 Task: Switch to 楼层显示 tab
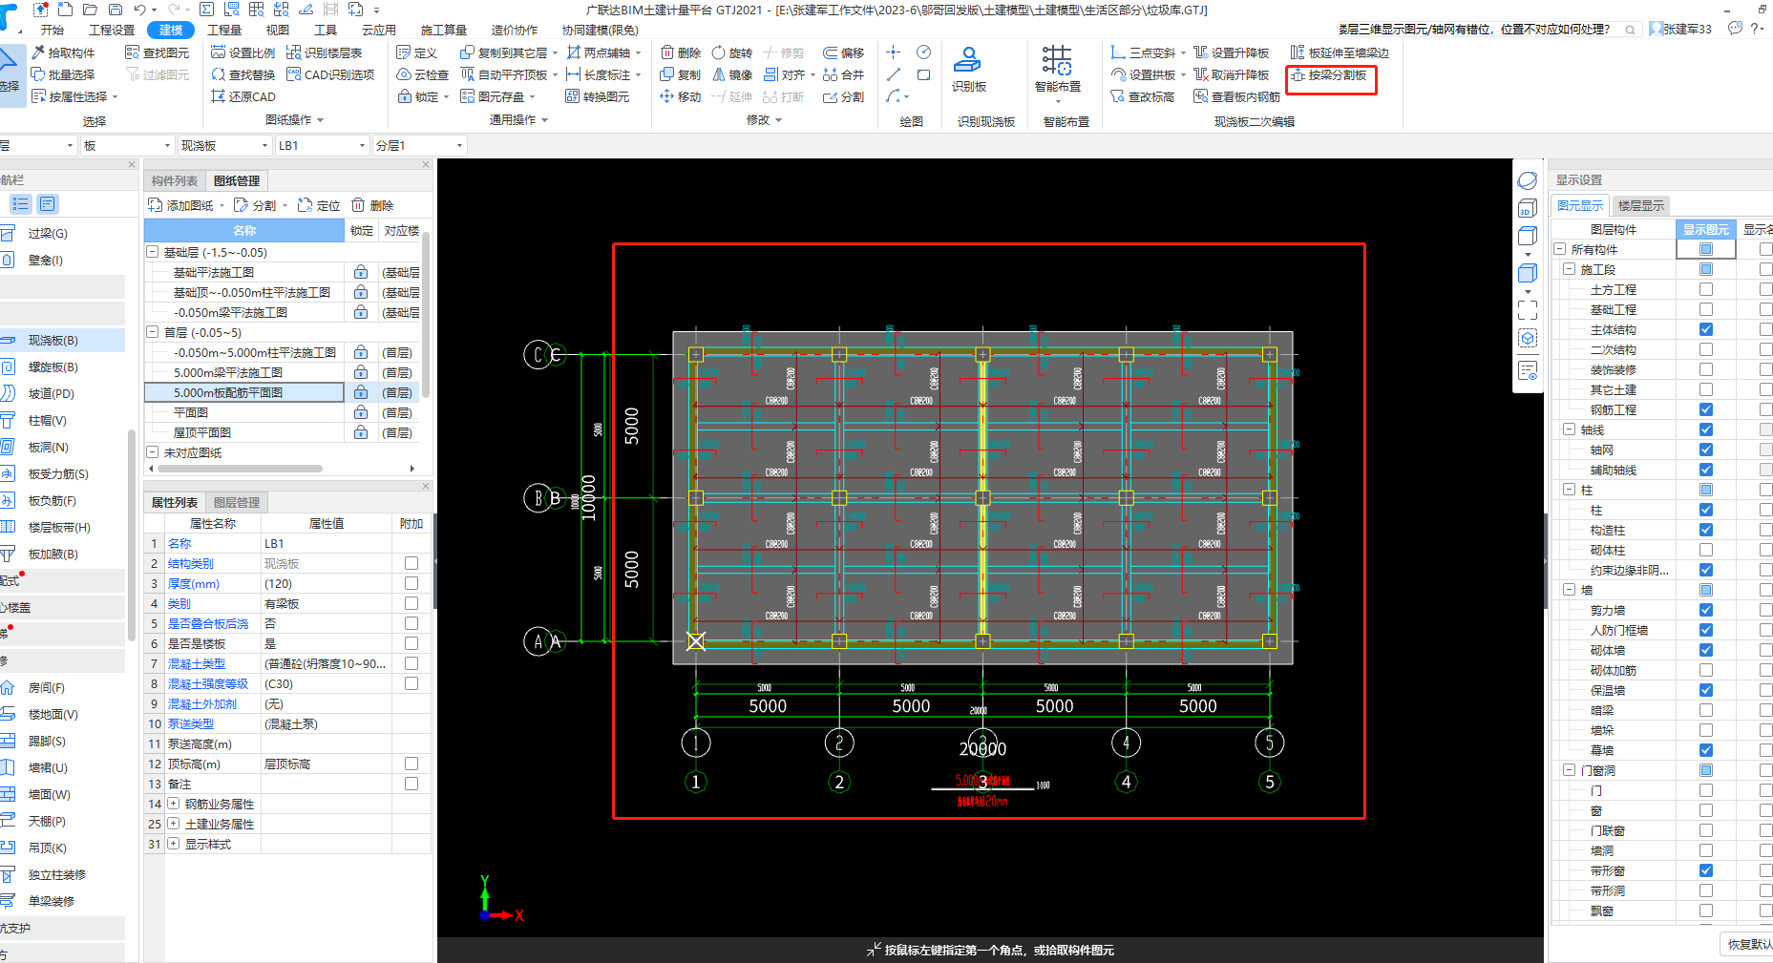click(1640, 205)
